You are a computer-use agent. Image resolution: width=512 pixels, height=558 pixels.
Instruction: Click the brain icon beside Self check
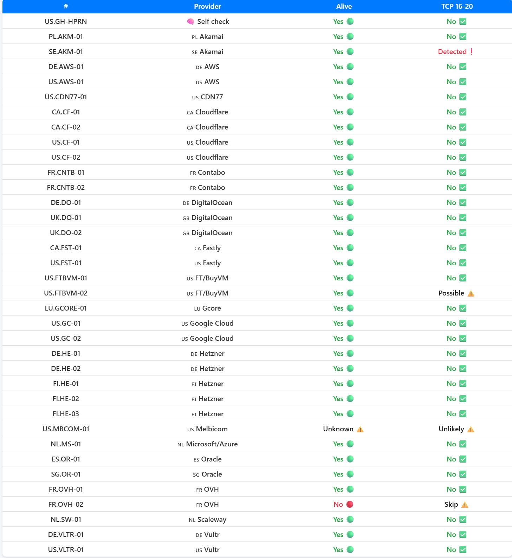[x=190, y=22]
